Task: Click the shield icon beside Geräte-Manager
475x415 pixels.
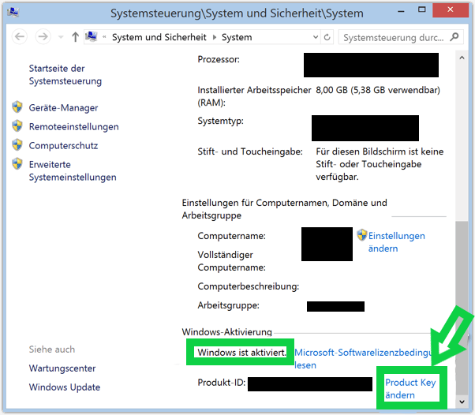Action: (x=17, y=107)
